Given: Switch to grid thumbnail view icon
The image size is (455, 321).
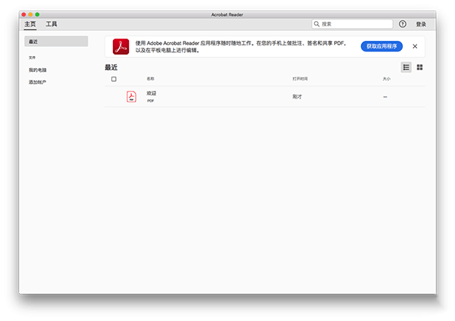Looking at the screenshot, I should pyautogui.click(x=419, y=67).
